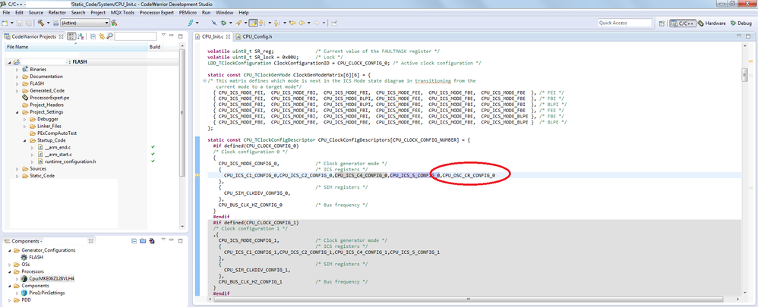Toggle column view icon in CodeWarrior Projects
Image resolution: width=758 pixels, height=307 pixels.
71,36
